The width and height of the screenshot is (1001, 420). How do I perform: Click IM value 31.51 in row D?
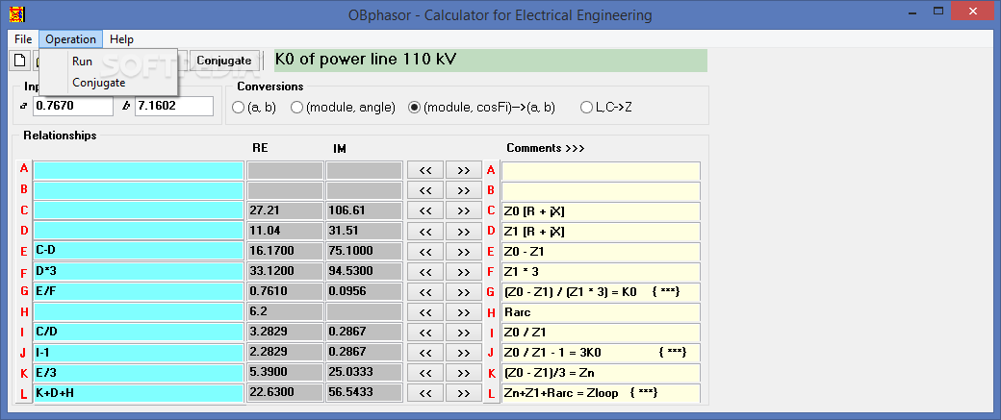[x=365, y=232]
